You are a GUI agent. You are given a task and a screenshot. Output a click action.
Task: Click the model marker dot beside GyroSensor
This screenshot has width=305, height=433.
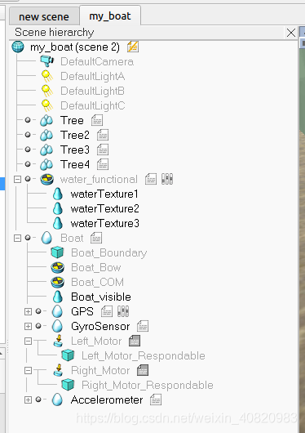38,326
